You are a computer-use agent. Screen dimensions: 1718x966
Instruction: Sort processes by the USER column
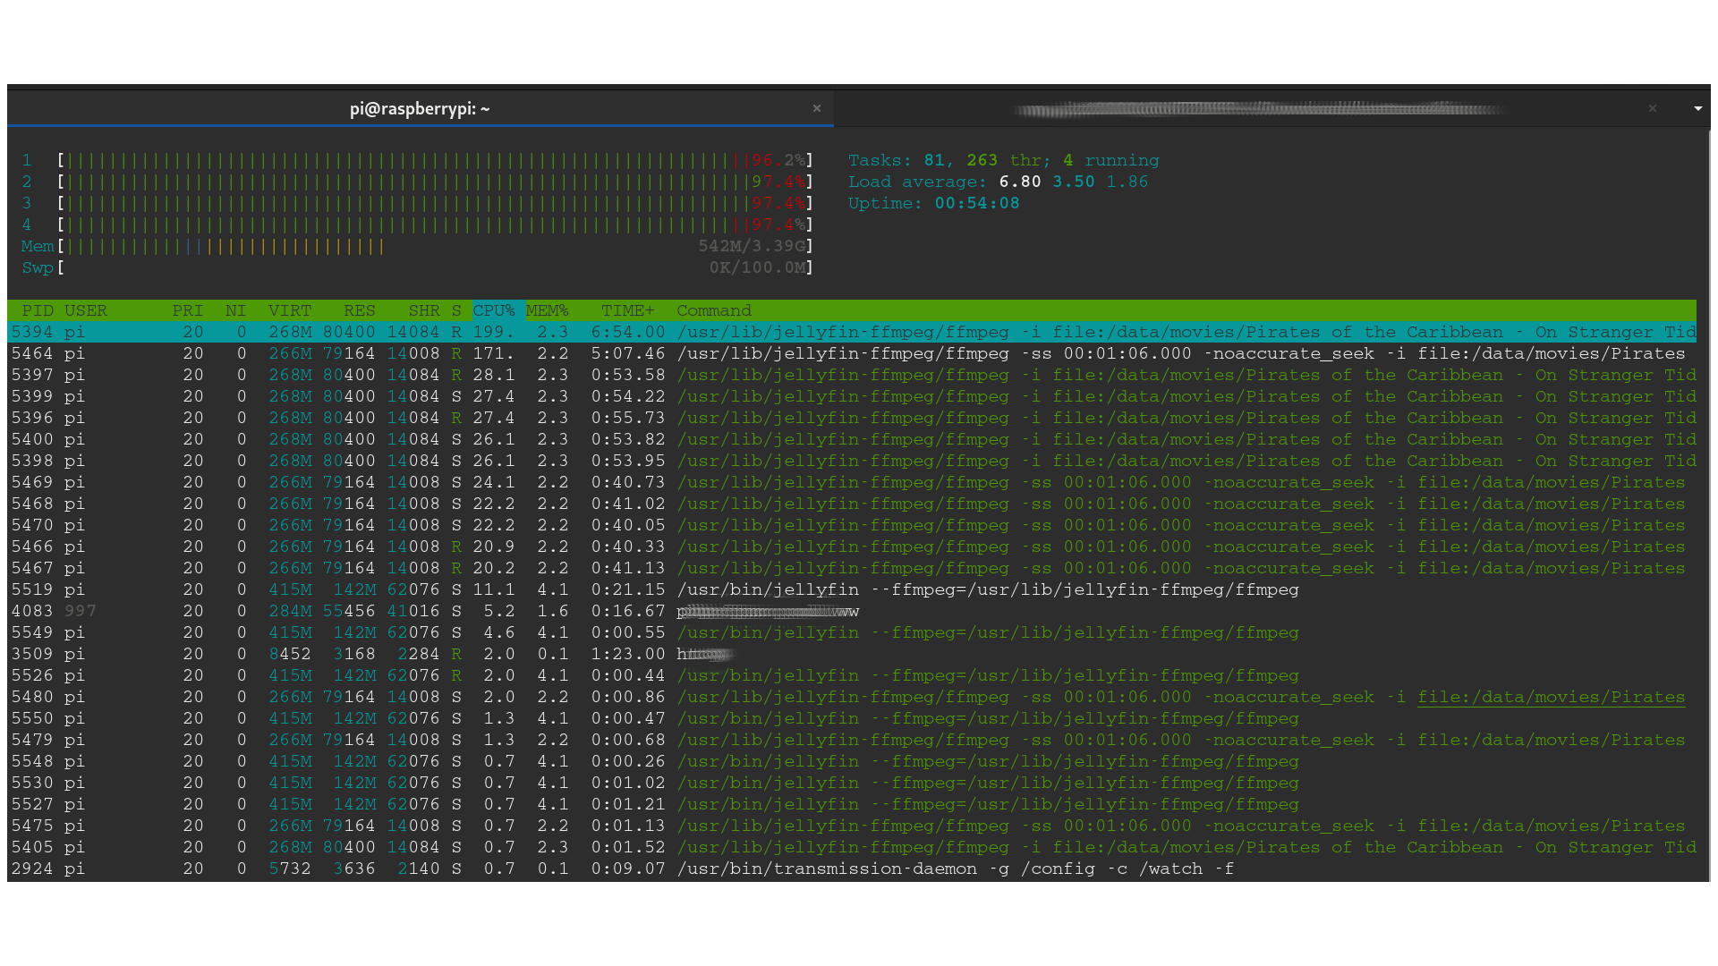click(x=86, y=310)
